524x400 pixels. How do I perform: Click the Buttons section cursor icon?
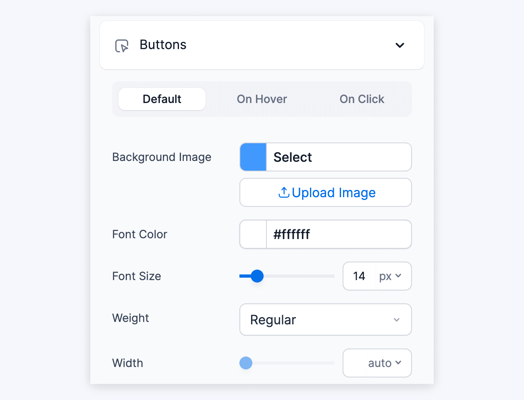122,46
